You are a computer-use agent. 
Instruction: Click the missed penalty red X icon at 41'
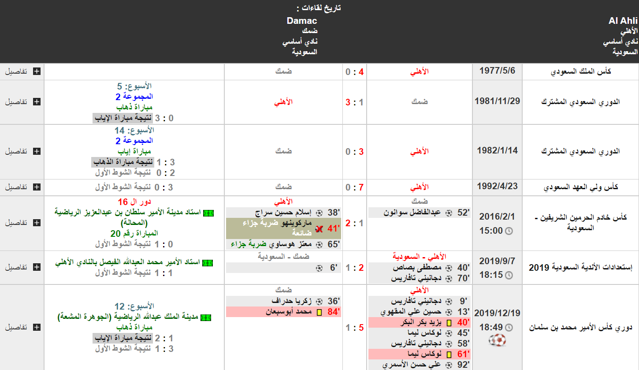pyautogui.click(x=319, y=228)
